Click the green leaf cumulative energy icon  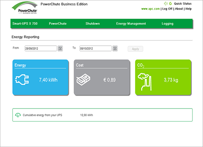click(x=18, y=115)
